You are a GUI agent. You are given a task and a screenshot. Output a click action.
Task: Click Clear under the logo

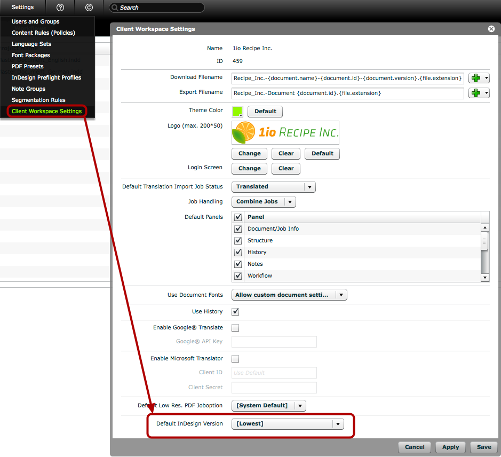286,154
